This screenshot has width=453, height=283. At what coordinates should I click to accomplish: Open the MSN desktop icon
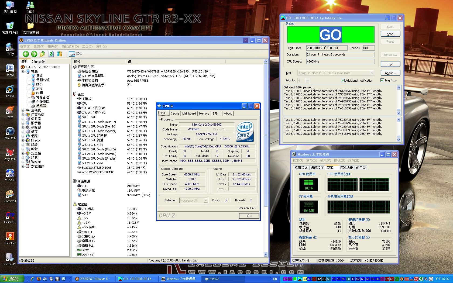[30, 7]
